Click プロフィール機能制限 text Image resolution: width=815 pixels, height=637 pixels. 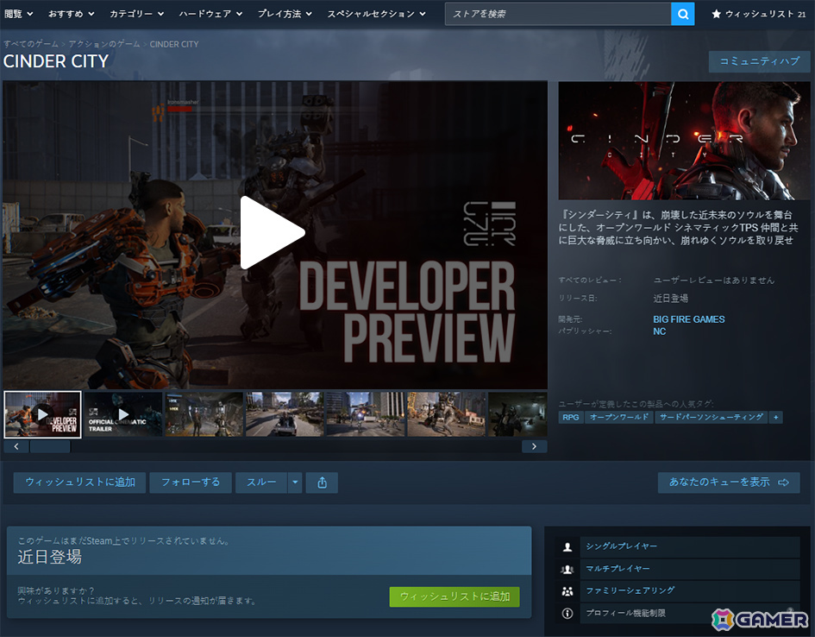tap(625, 613)
